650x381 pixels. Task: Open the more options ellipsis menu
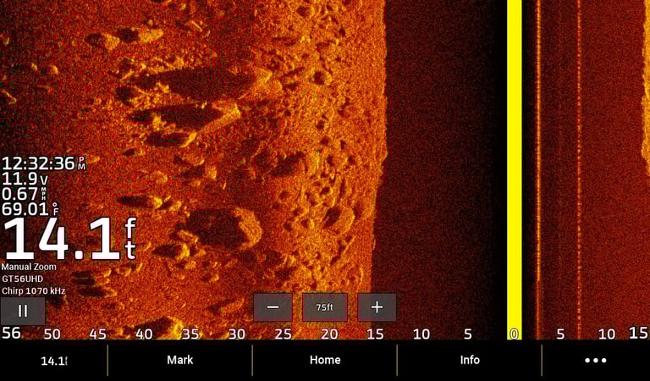pos(596,360)
